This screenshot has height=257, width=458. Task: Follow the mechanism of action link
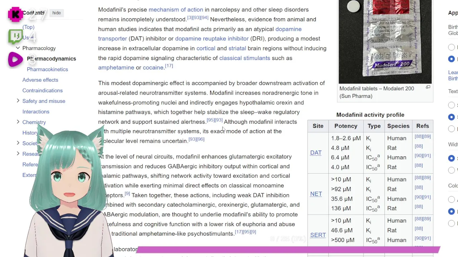tap(176, 10)
